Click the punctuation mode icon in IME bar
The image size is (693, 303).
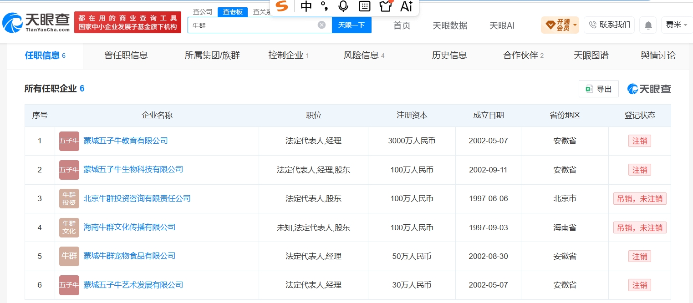click(324, 6)
